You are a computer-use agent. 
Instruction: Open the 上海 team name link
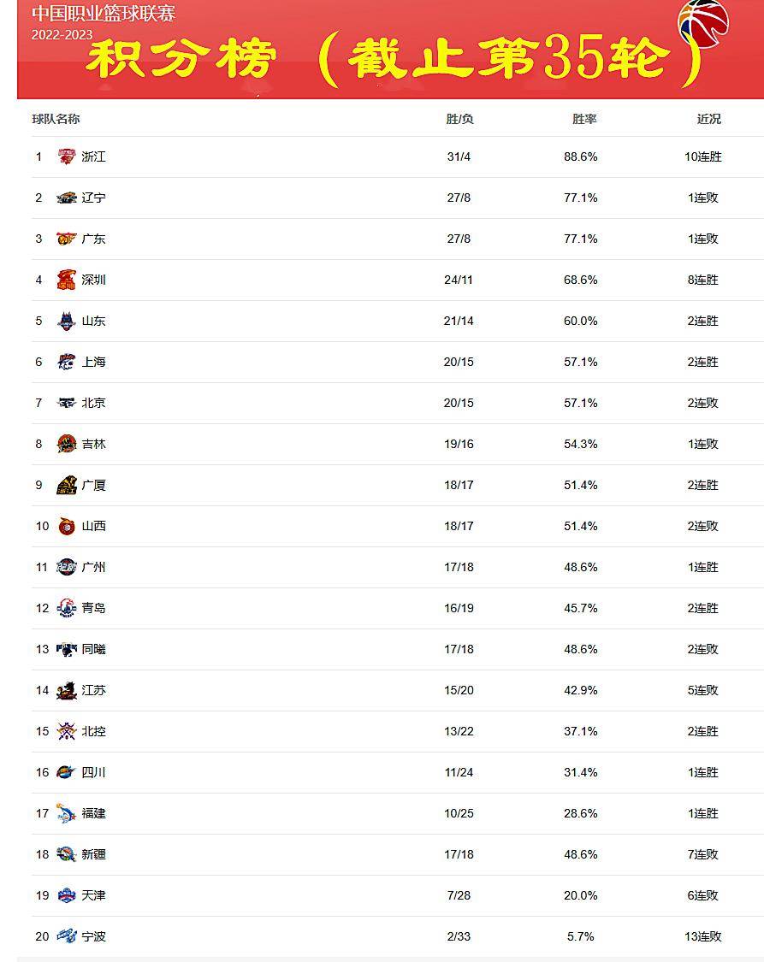pyautogui.click(x=94, y=362)
